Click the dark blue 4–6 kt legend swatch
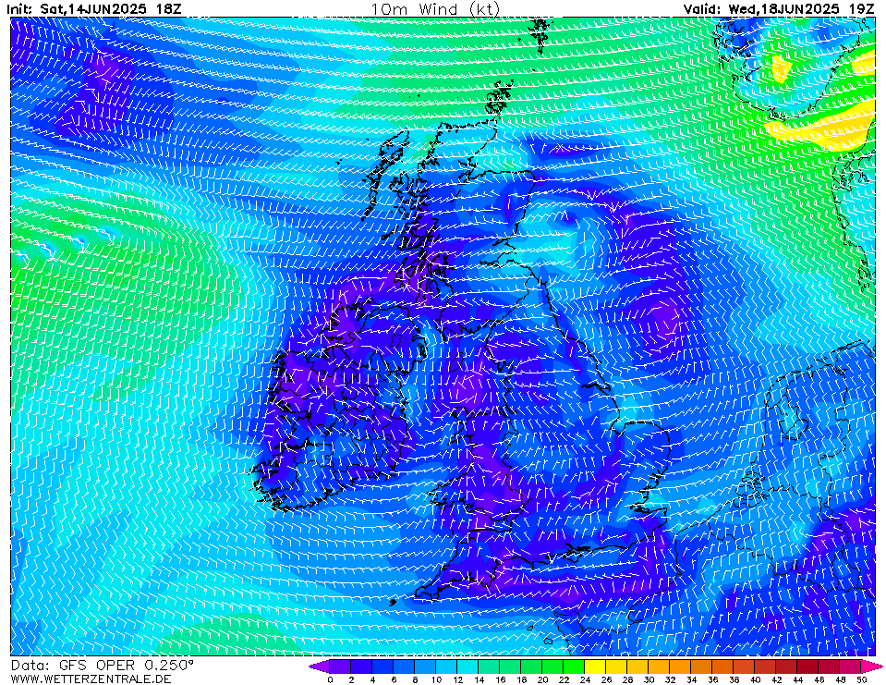Image resolution: width=886 pixels, height=685 pixels. point(382,667)
